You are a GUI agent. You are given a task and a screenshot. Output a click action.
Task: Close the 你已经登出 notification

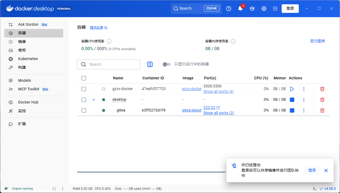[326, 170]
